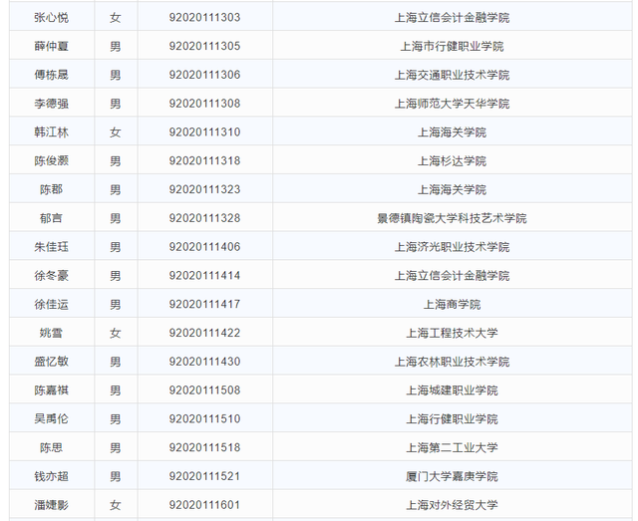Viewport: 638px width, 521px height.
Task: Select the name cell 郁言
Action: click(51, 218)
